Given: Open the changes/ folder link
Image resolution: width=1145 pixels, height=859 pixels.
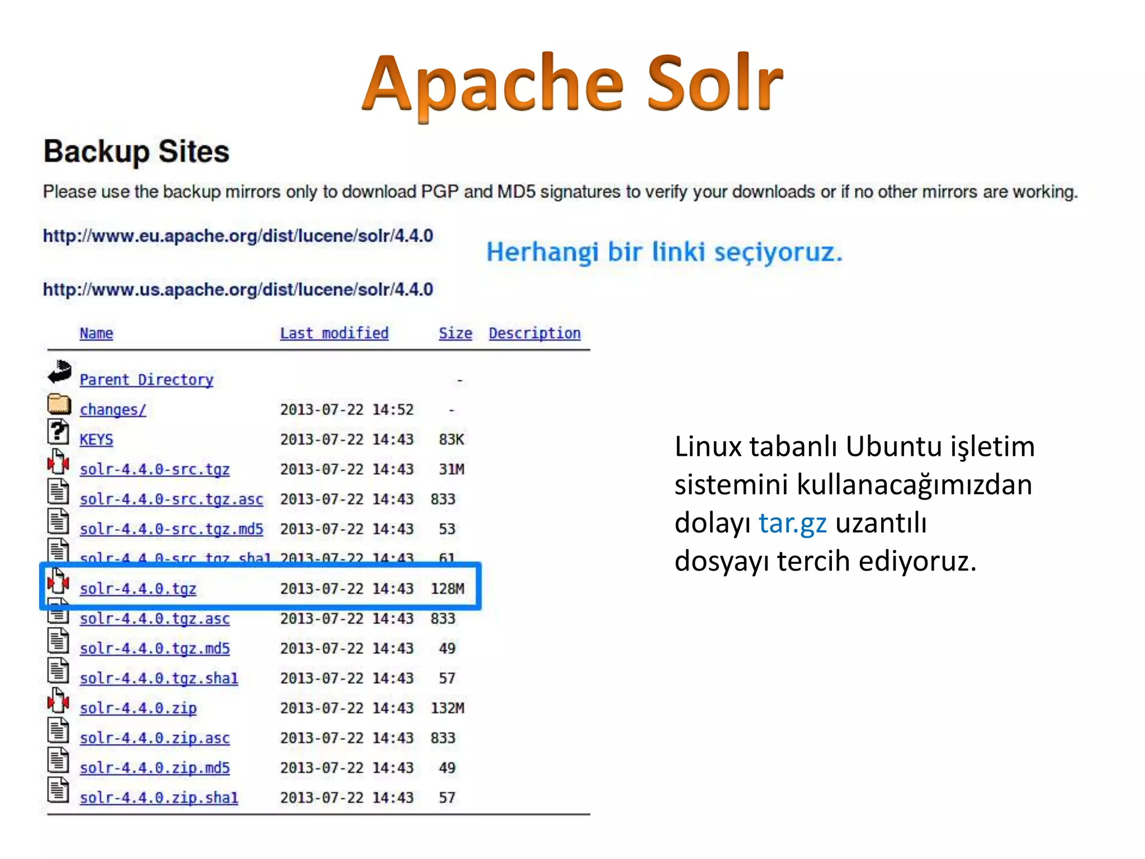Looking at the screenshot, I should point(113,409).
